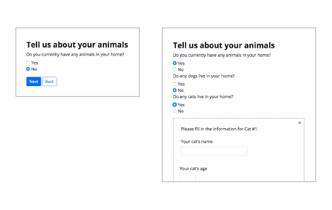Click the Back button

click(x=49, y=81)
